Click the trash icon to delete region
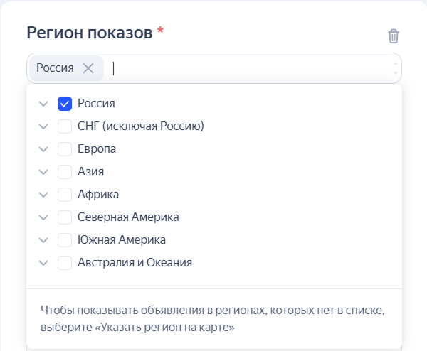Screen dimensions: 427x351 [x=394, y=36]
